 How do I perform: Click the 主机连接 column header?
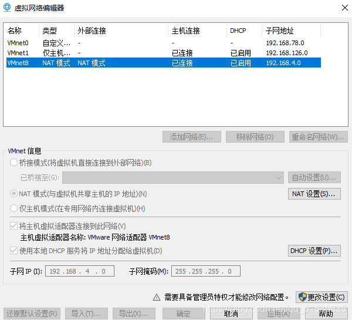197,31
